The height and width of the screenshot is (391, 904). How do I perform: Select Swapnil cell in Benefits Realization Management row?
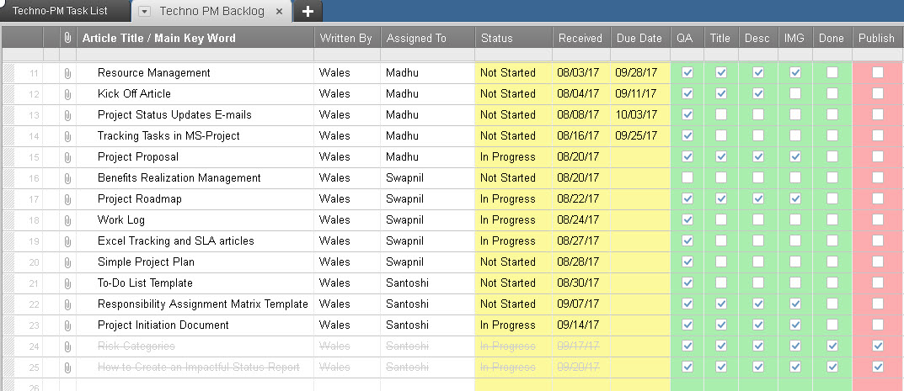coord(427,178)
